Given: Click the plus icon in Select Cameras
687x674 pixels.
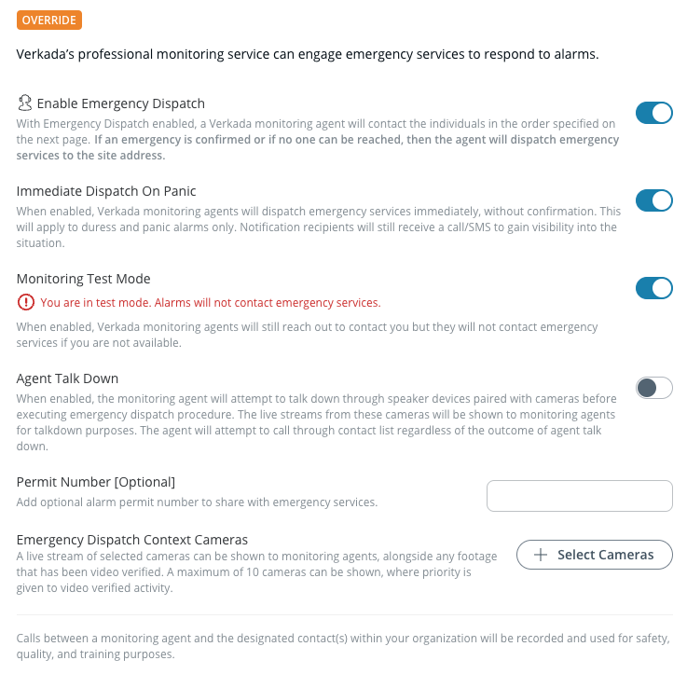Looking at the screenshot, I should [541, 555].
